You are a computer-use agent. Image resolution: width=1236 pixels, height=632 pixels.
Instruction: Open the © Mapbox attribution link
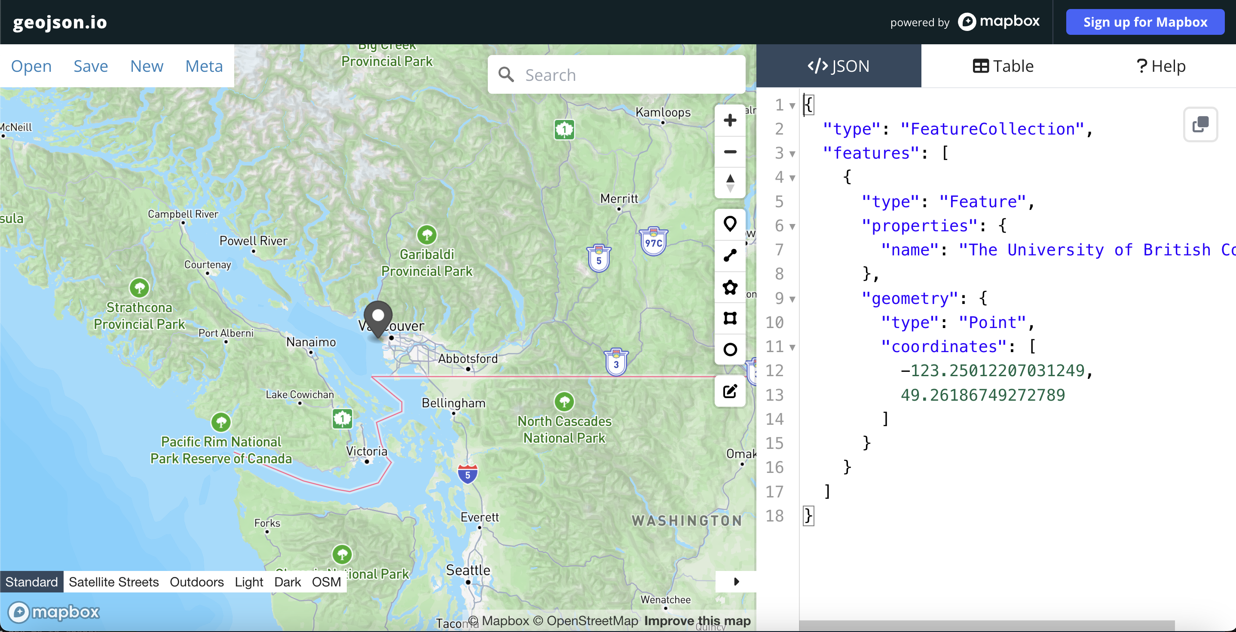click(x=499, y=620)
